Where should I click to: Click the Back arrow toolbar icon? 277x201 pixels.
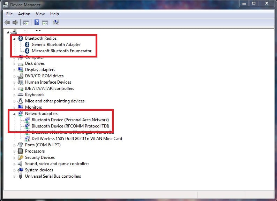pyautogui.click(x=7, y=22)
